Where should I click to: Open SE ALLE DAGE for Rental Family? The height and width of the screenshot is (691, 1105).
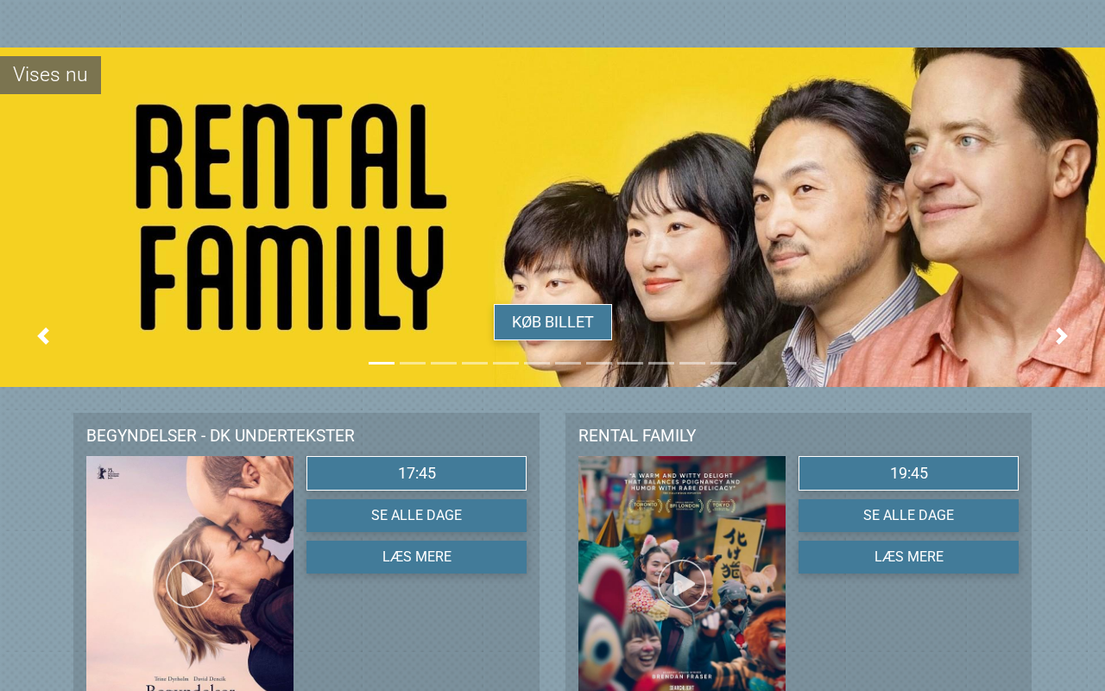pyautogui.click(x=908, y=516)
